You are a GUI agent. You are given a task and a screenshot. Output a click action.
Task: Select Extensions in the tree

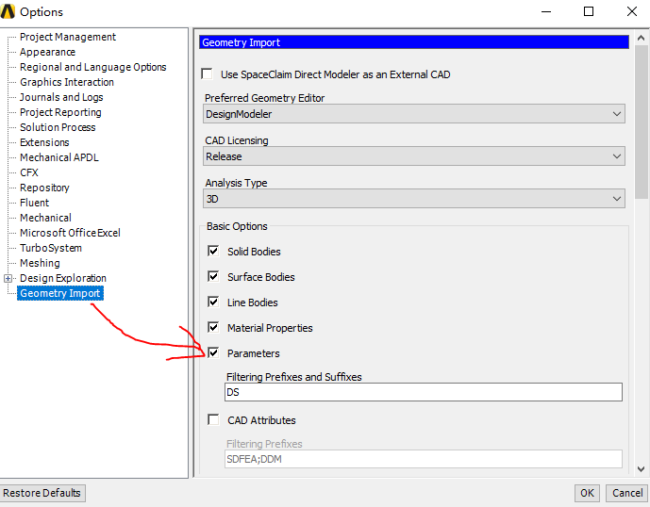point(44,142)
